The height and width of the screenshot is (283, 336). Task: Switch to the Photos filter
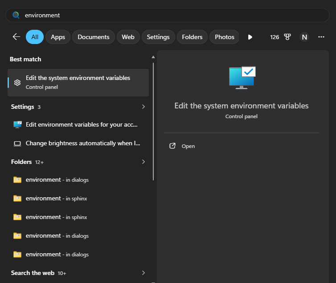(224, 37)
